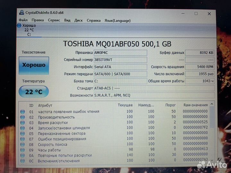The image size is (231, 173).
Task: Click the Режим передачи field SATA/600
Action: click(x=120, y=74)
